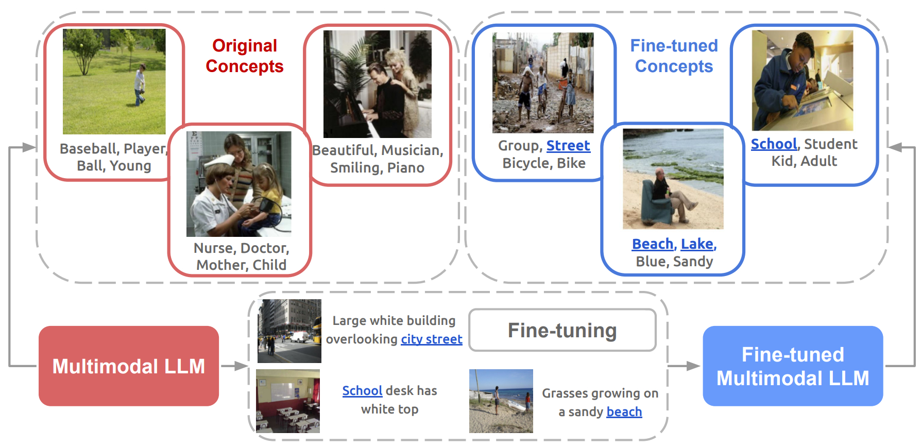
Task: Select the student in blue jacket photo
Action: click(x=802, y=80)
